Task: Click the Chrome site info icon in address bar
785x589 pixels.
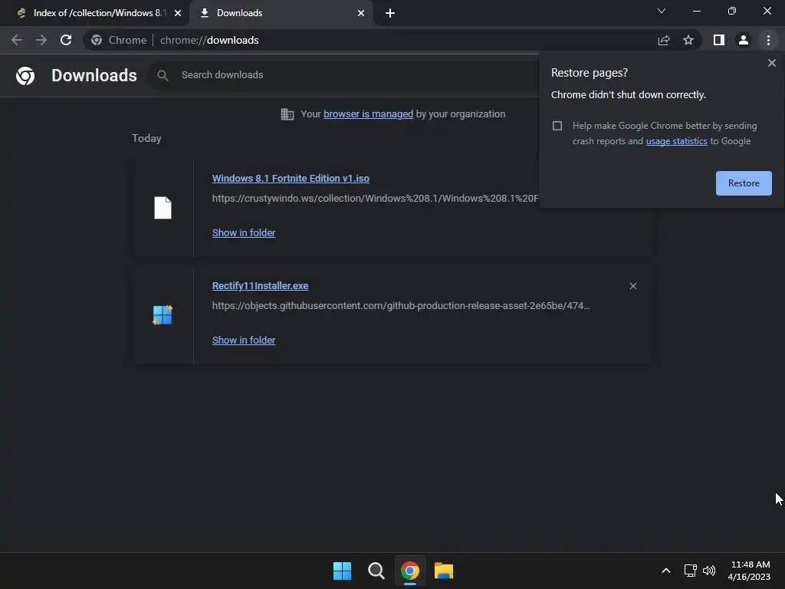Action: (x=97, y=40)
